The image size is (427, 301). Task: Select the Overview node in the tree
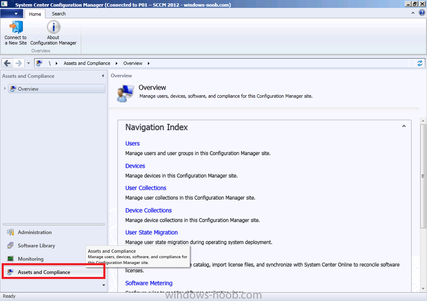[57, 89]
